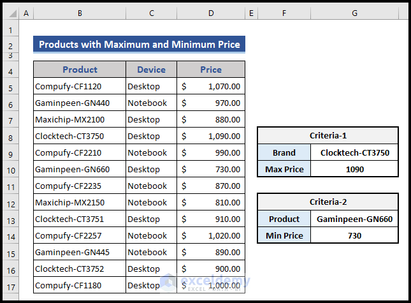This screenshot has width=411, height=303.
Task: Click the Brand label cell
Action: coord(284,152)
